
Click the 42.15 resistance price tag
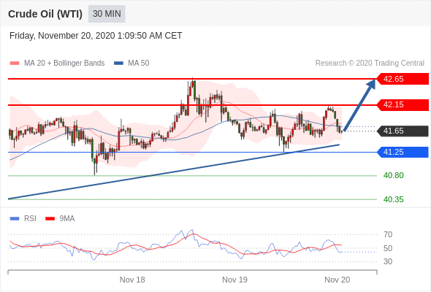[403, 104]
